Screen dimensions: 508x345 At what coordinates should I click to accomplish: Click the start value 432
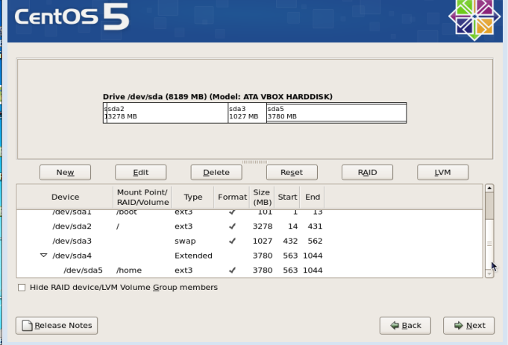(290, 241)
